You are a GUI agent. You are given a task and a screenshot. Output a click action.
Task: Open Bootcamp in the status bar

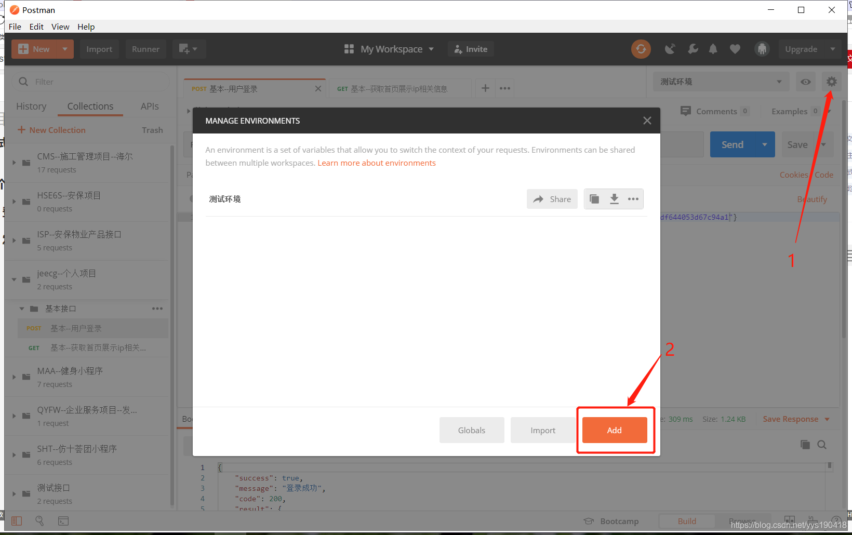611,521
